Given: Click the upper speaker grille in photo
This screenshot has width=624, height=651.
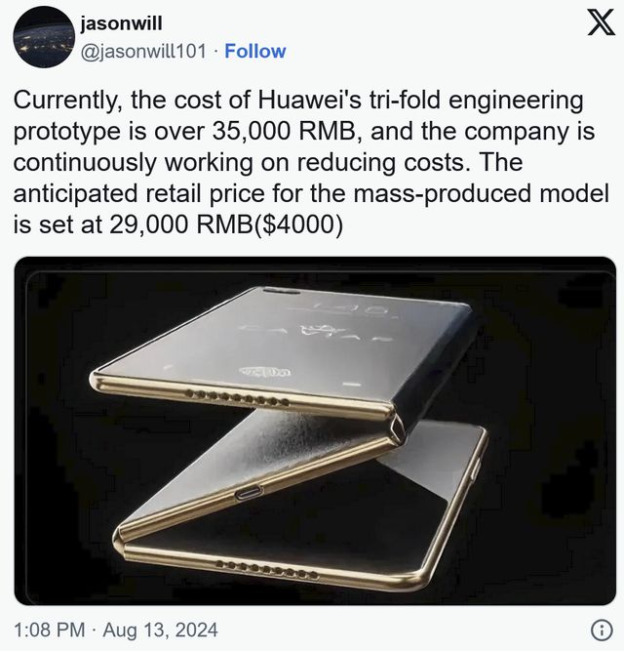Looking at the screenshot, I should coord(237,398).
